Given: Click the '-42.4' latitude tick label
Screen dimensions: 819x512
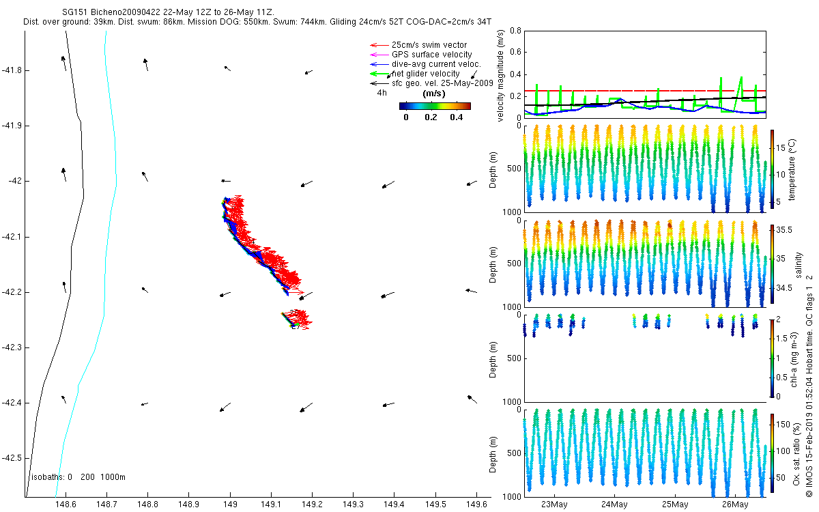Looking at the screenshot, I should tap(12, 403).
